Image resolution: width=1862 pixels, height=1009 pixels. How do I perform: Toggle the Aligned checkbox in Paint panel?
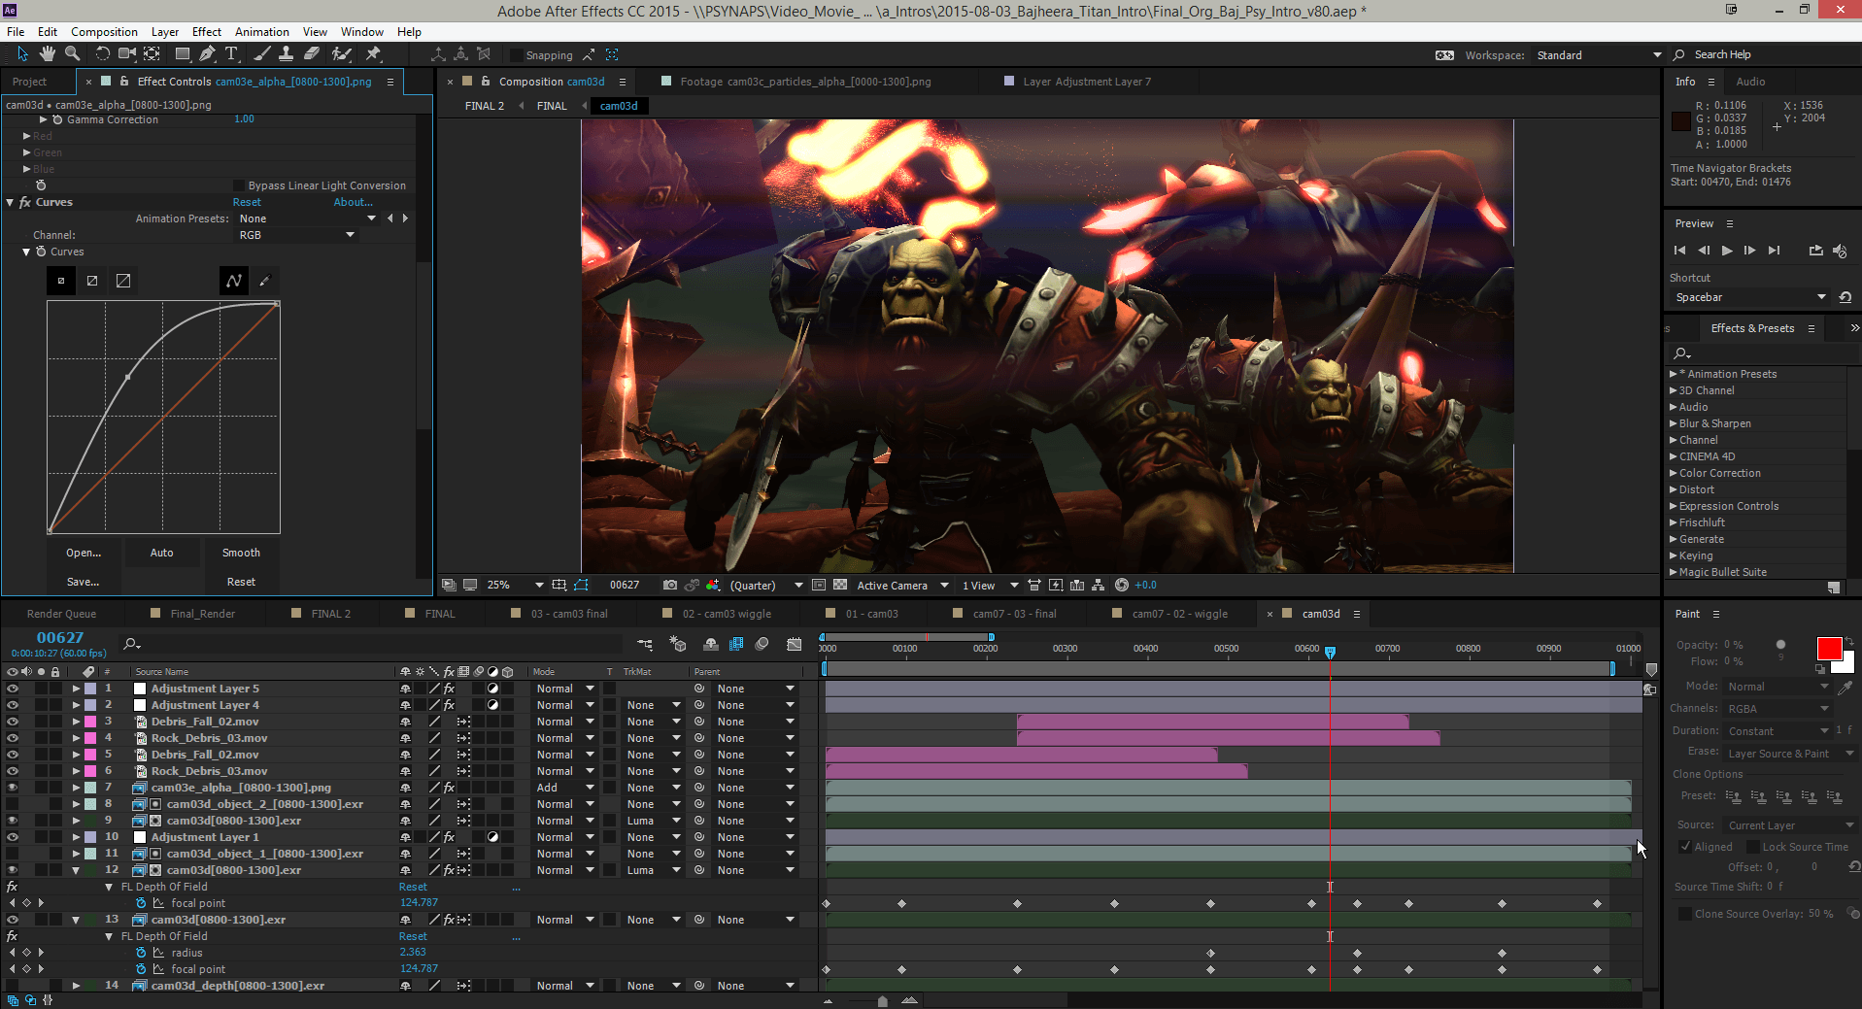pyautogui.click(x=1685, y=847)
